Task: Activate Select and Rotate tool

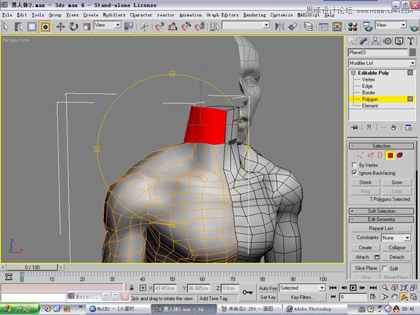Action: (73, 27)
